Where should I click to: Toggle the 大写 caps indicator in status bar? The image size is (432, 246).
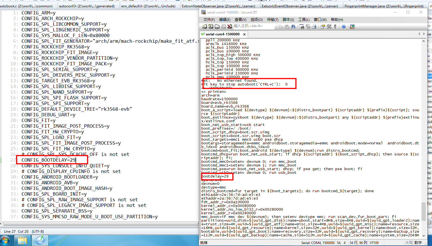point(410,243)
